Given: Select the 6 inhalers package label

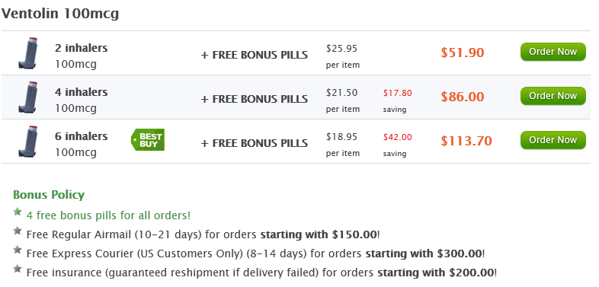Looking at the screenshot, I should point(81,136).
